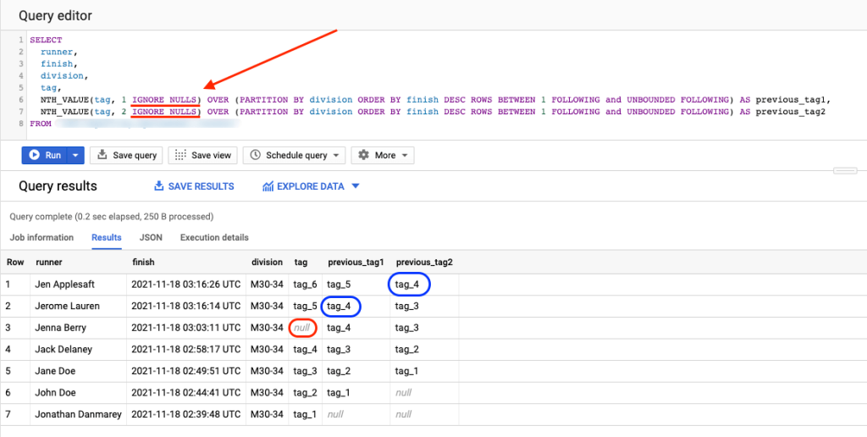This screenshot has width=867, height=437.
Task: Click finish time 03:03:11 UTC cell
Action: pos(186,328)
